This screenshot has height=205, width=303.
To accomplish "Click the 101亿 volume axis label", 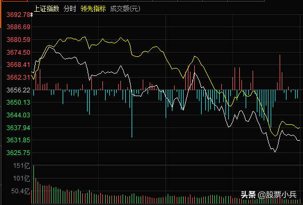I will tap(21, 178).
